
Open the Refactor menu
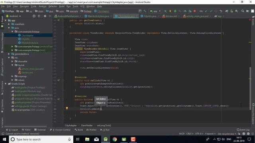click(x=53, y=6)
